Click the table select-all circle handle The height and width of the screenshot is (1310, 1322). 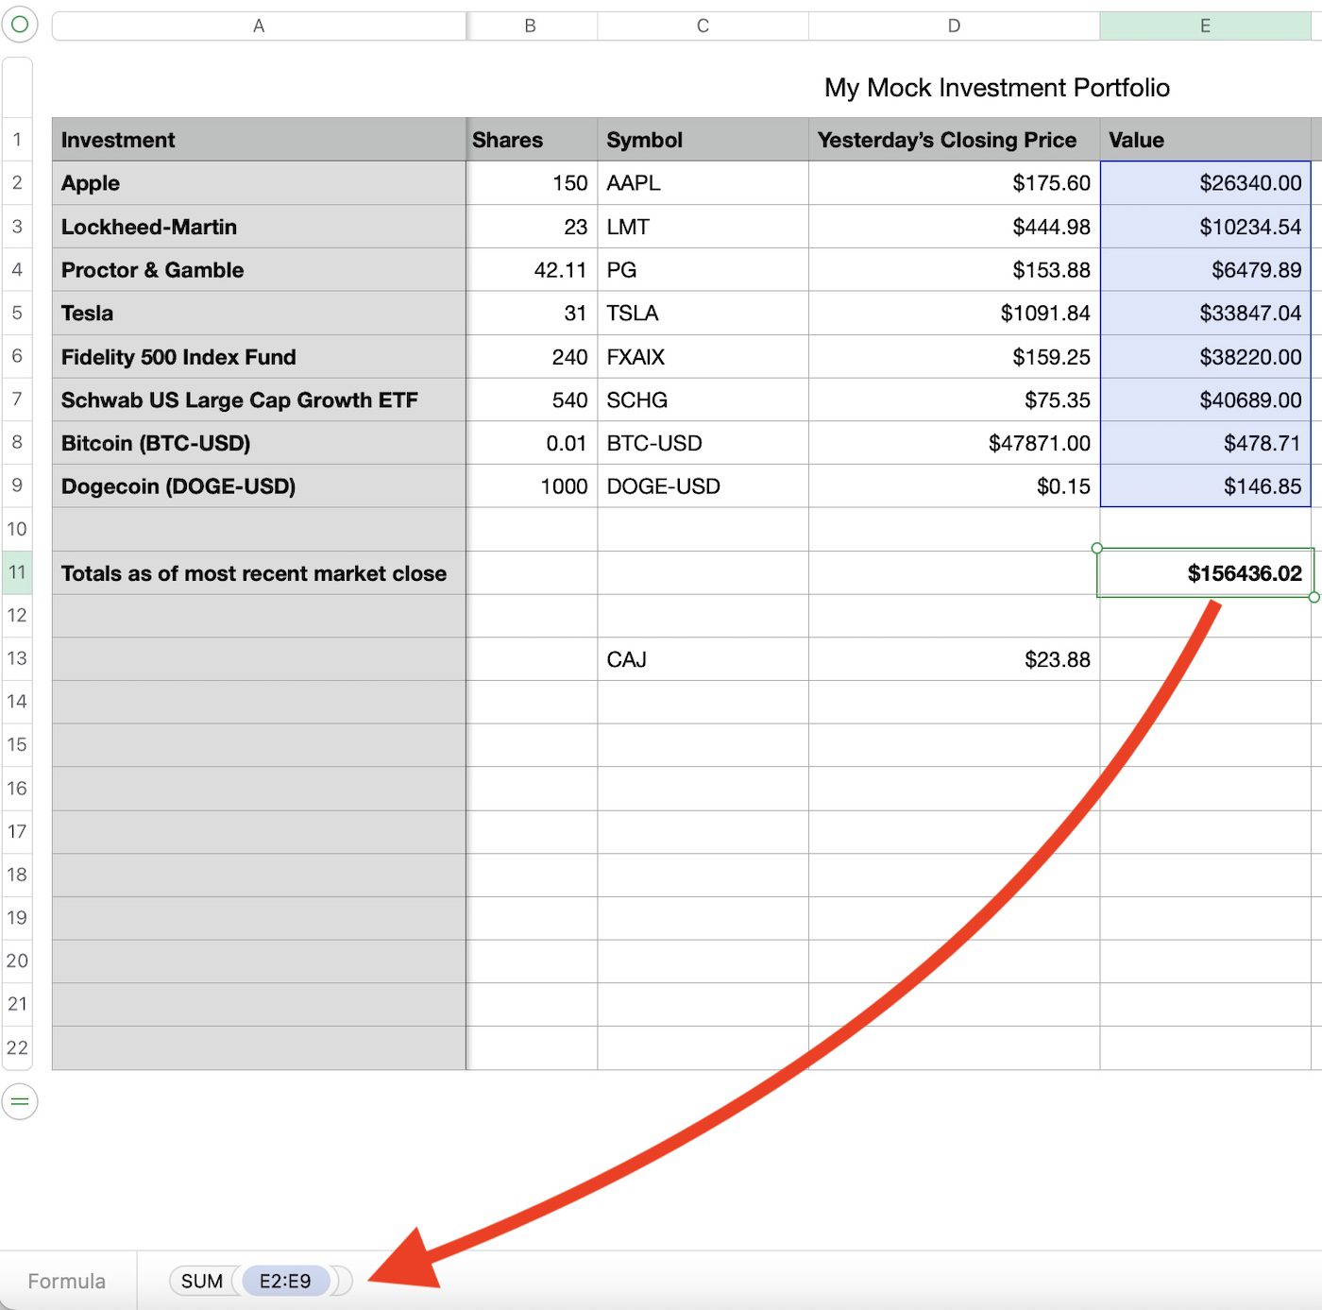click(x=20, y=25)
